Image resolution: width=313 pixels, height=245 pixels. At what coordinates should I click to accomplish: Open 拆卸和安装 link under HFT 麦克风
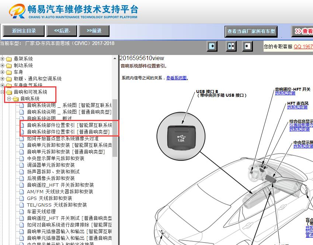(x=297, y=107)
